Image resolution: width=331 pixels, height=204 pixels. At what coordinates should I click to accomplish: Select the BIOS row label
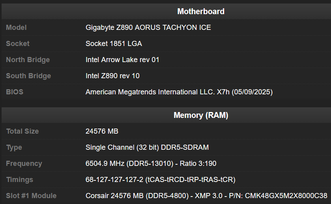15,92
